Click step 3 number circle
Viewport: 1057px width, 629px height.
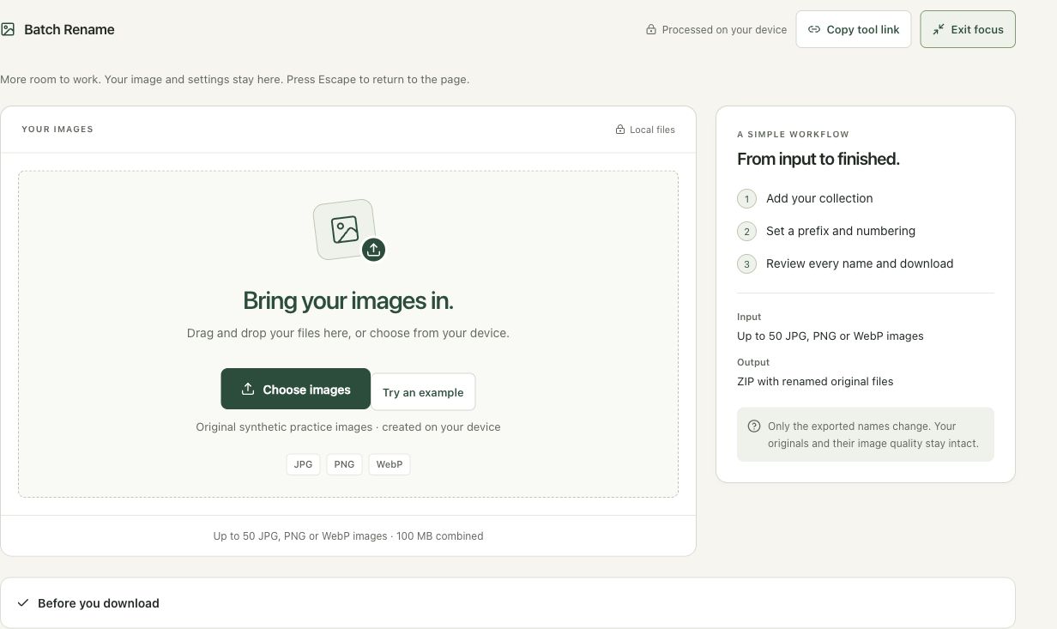coord(746,264)
